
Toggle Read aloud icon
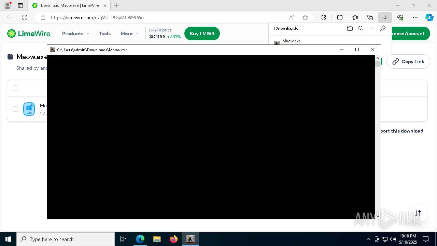292,17
